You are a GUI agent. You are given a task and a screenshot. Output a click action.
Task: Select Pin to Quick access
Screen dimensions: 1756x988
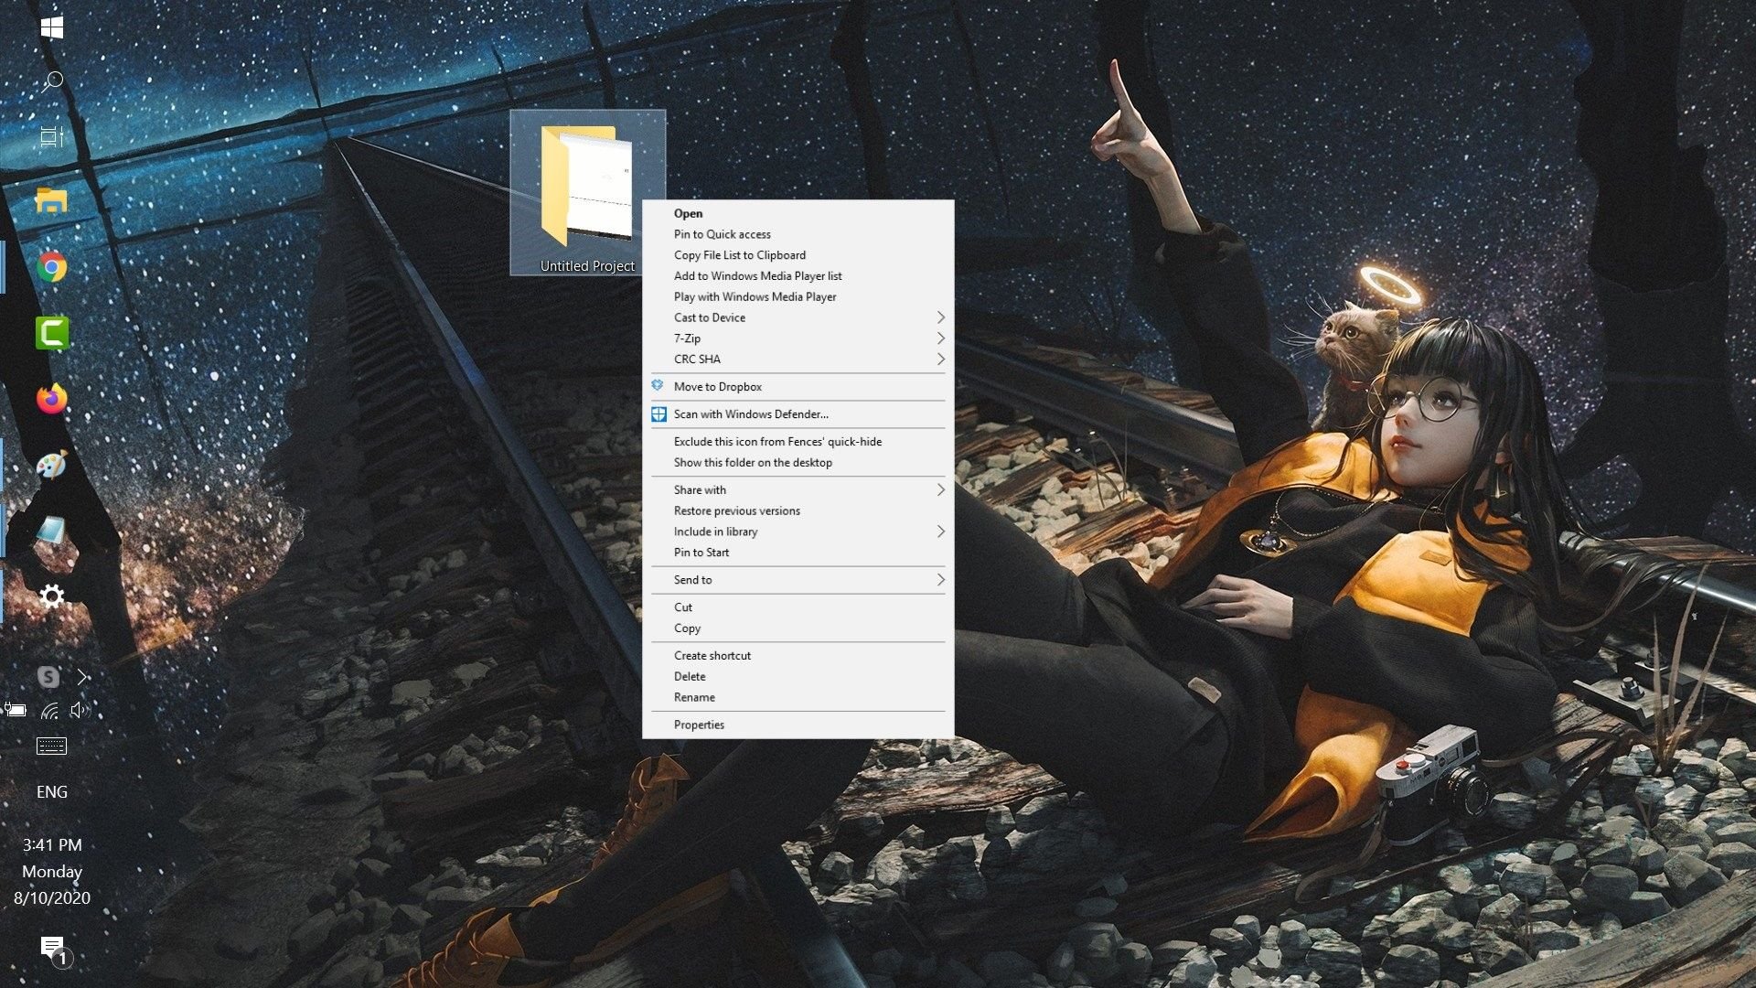point(798,234)
